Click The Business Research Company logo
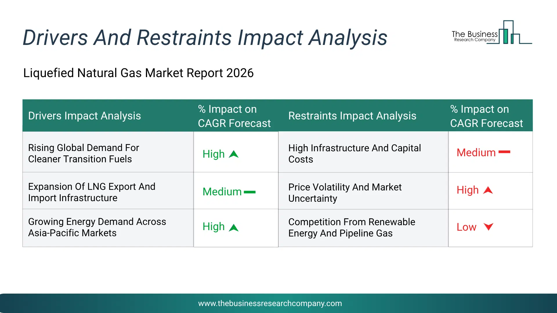This screenshot has height=313, width=557. click(492, 32)
